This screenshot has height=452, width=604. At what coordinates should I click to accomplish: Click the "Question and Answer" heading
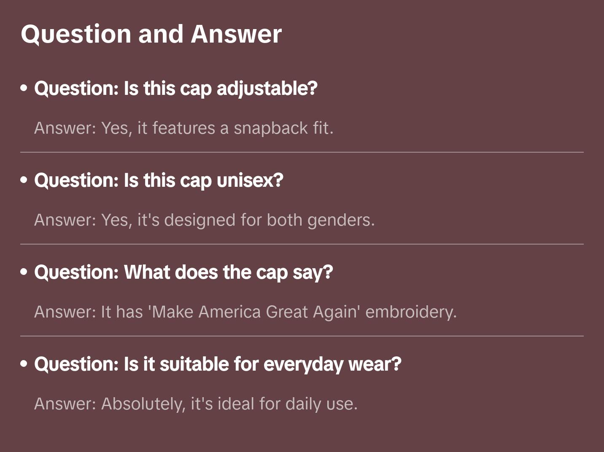pos(151,34)
